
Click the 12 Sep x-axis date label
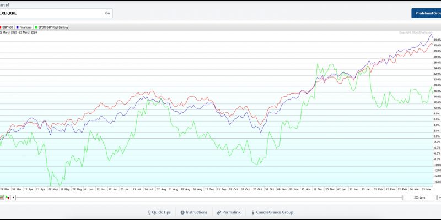pyautogui.click(x=209, y=189)
